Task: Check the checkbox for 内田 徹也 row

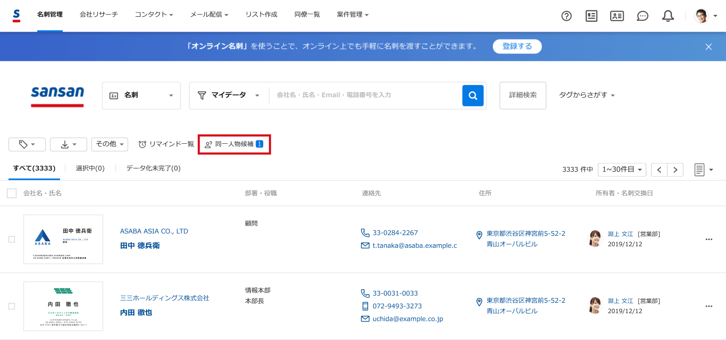Action: pos(12,306)
